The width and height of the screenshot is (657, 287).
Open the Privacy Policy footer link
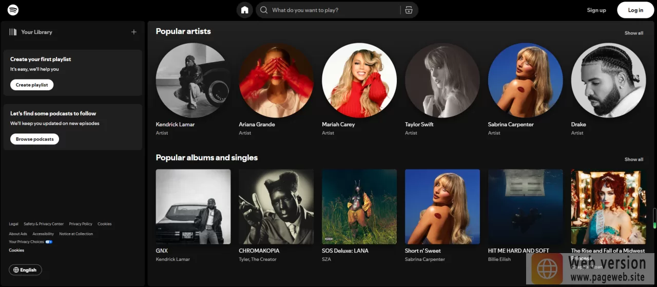tap(81, 224)
